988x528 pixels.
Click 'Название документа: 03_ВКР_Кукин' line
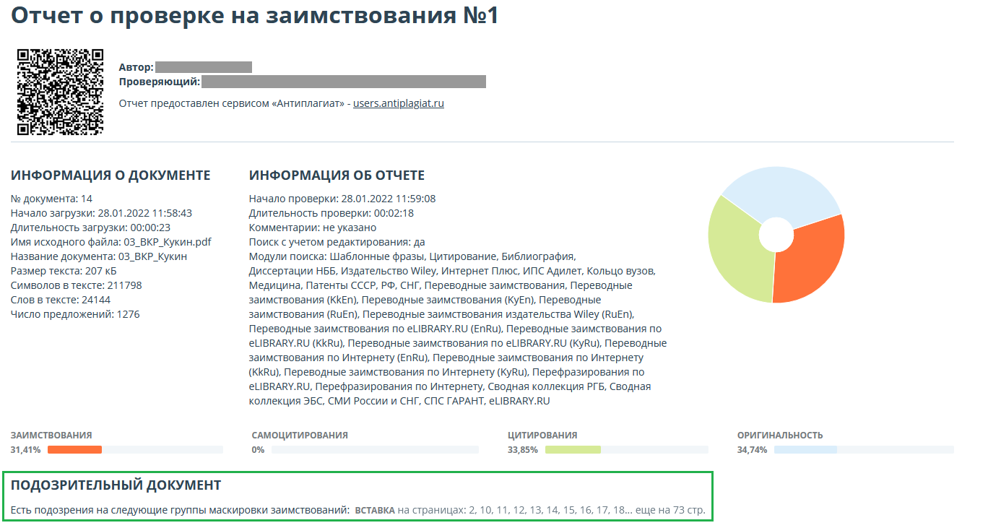99,256
